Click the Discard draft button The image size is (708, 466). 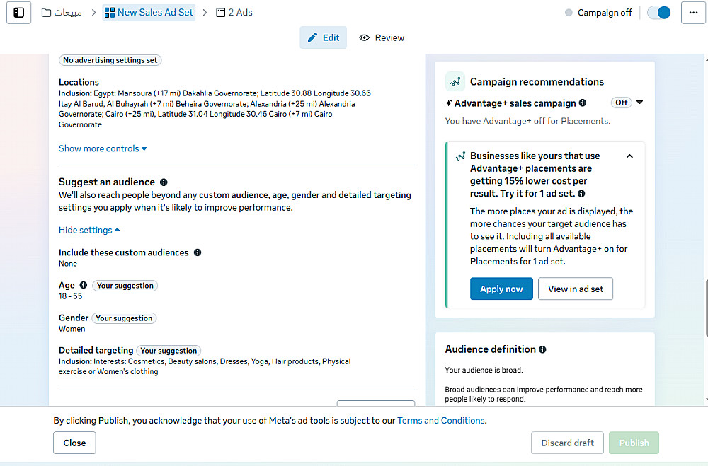[567, 443]
